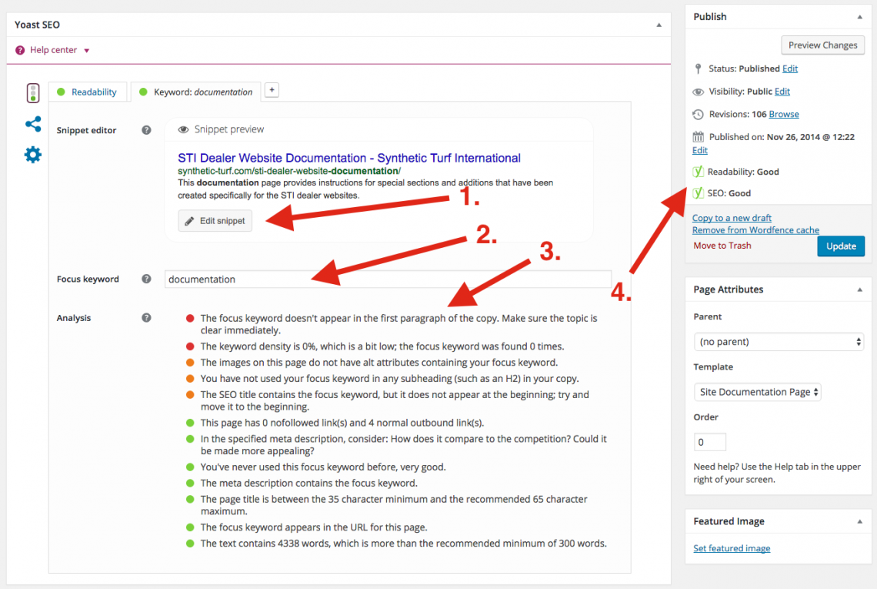Collapse the Featured Image panel
877x589 pixels.
click(859, 522)
